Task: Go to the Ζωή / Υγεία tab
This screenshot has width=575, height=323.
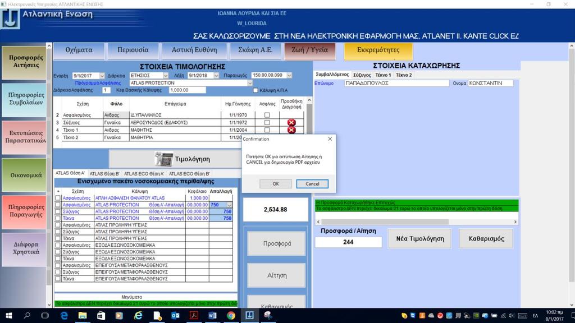Action: [310, 50]
